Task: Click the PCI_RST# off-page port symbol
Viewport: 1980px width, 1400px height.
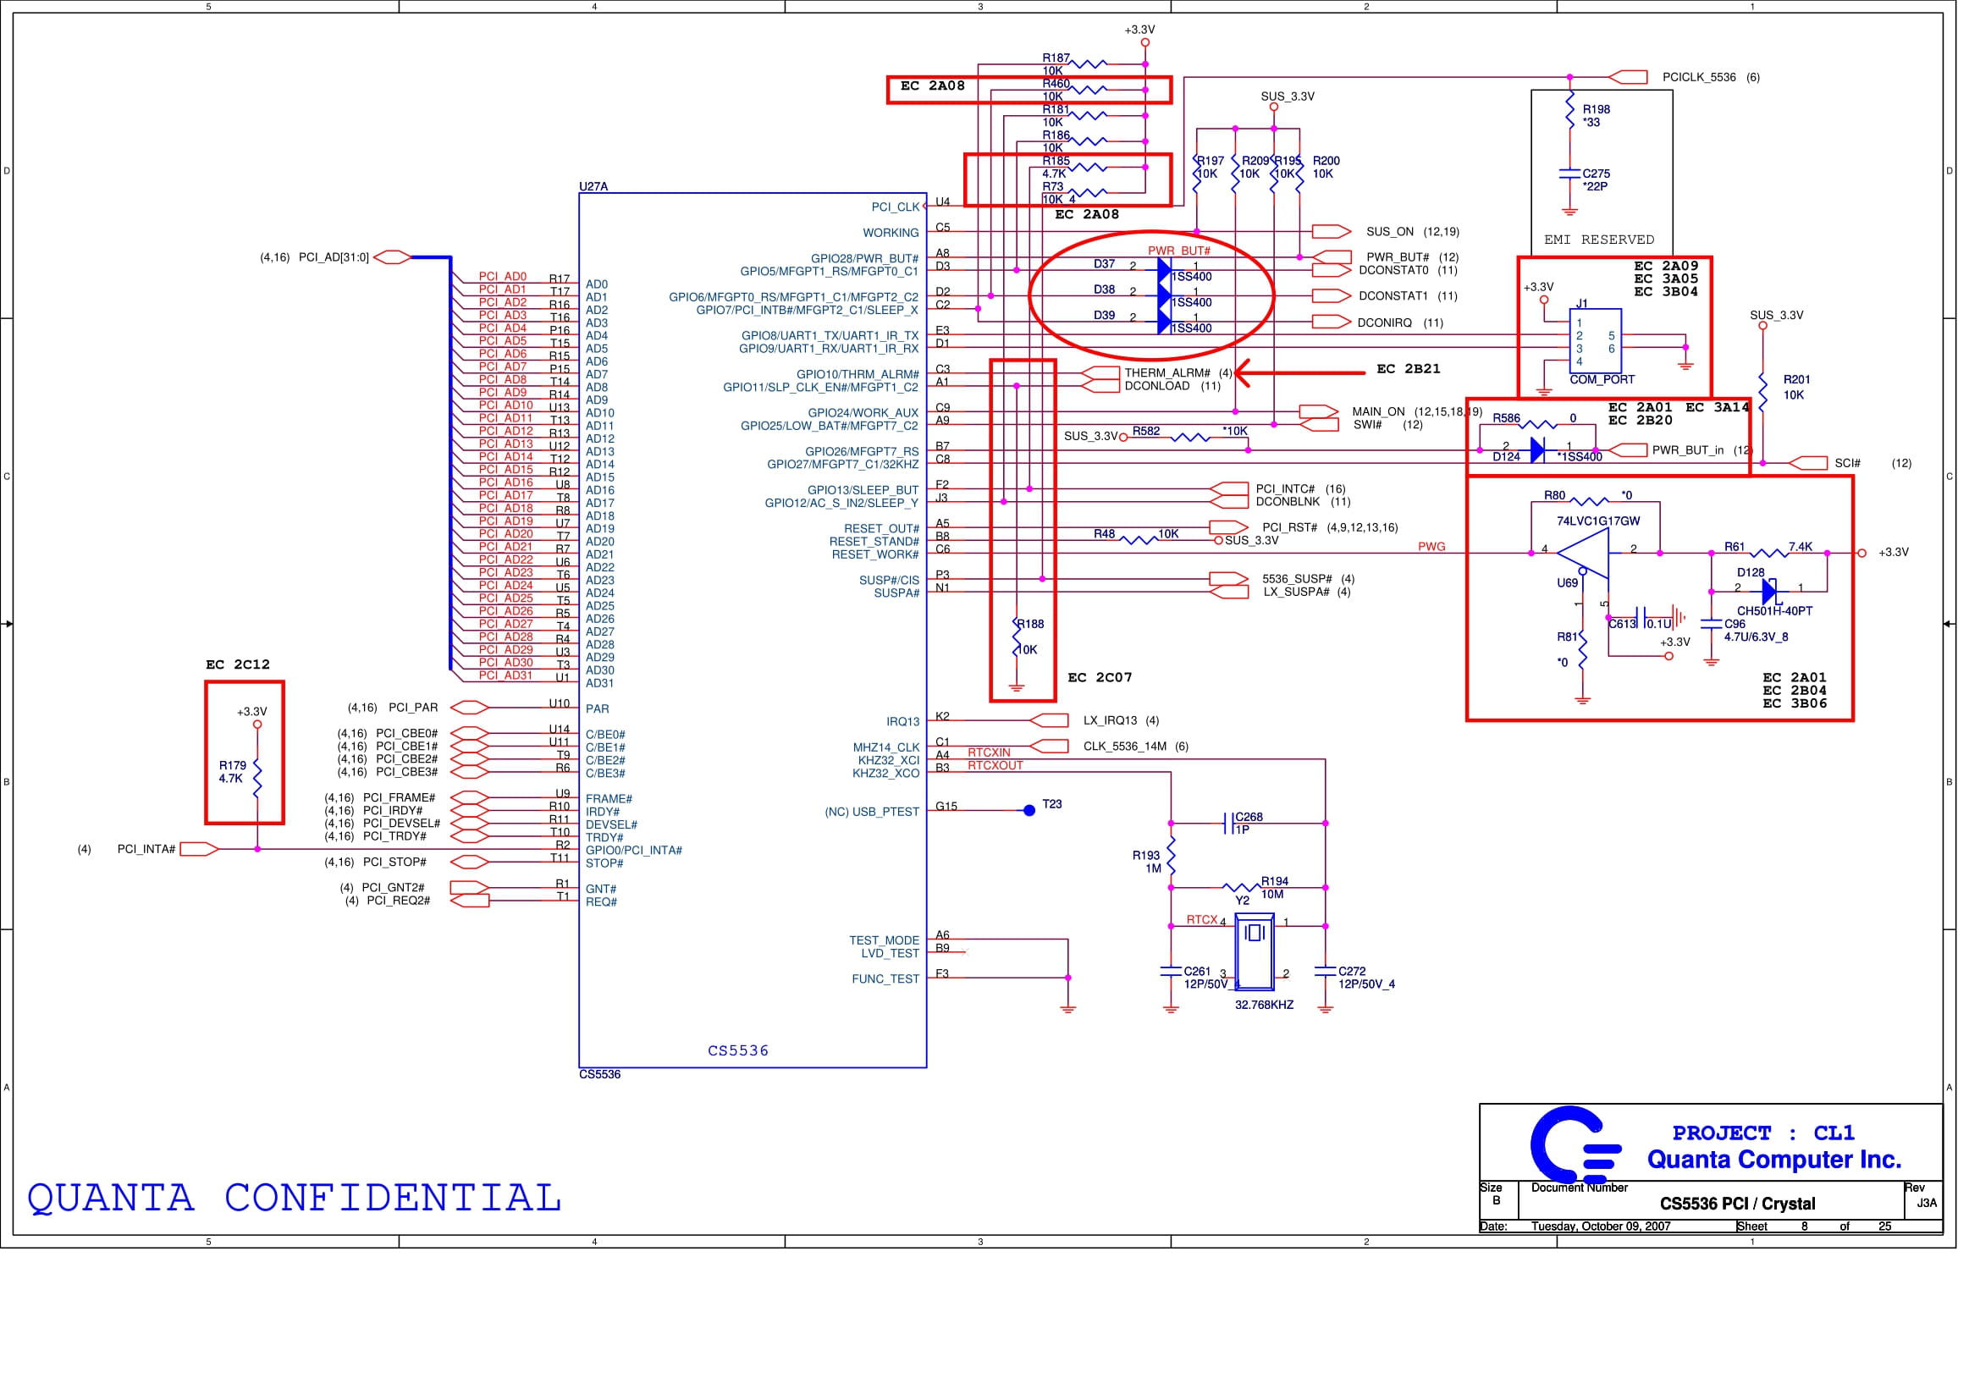Action: 1228,527
